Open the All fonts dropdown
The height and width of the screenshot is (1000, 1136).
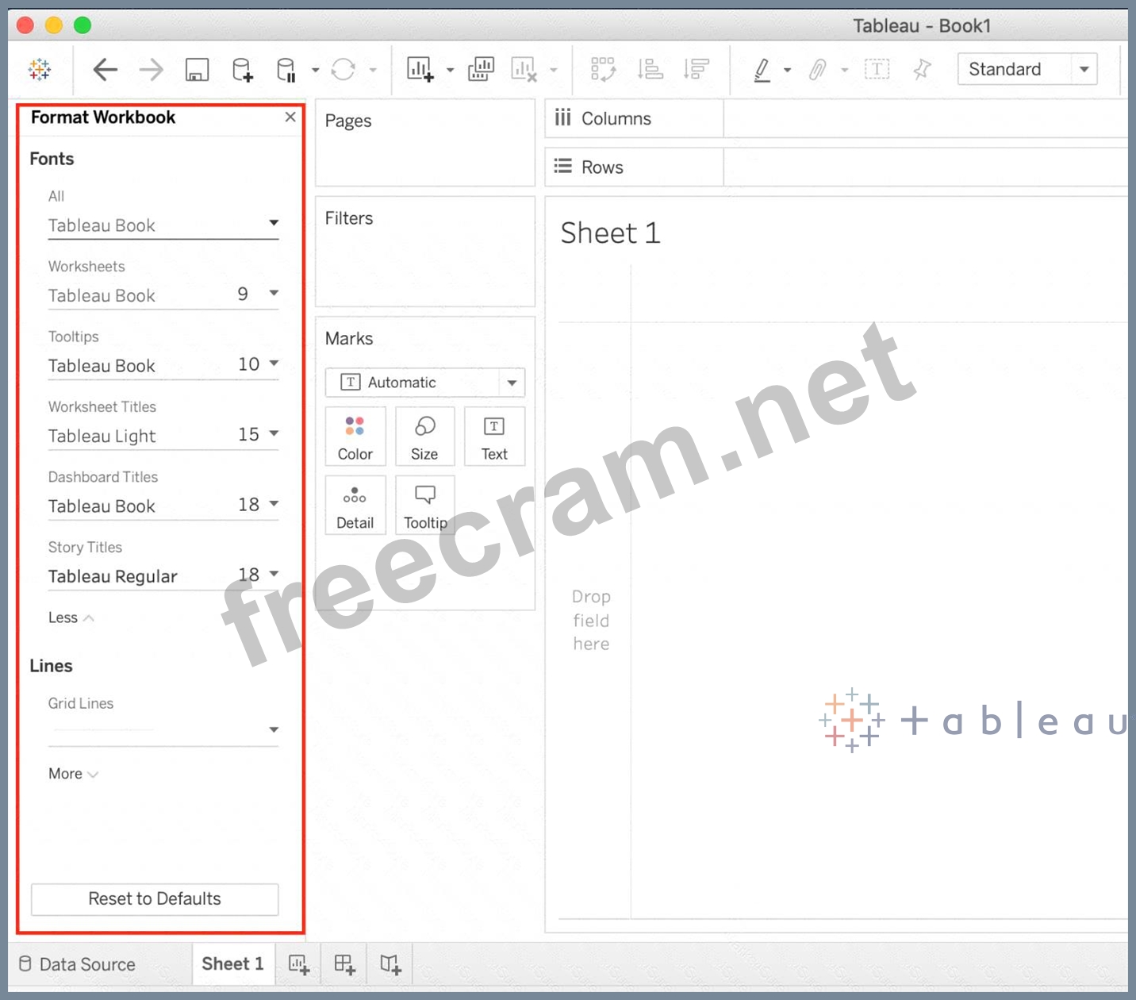click(x=163, y=225)
